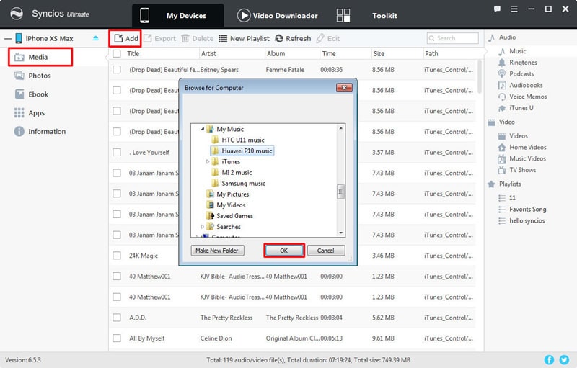The image size is (577, 368).
Task: Collapse the My Music folder
Action: [203, 129]
